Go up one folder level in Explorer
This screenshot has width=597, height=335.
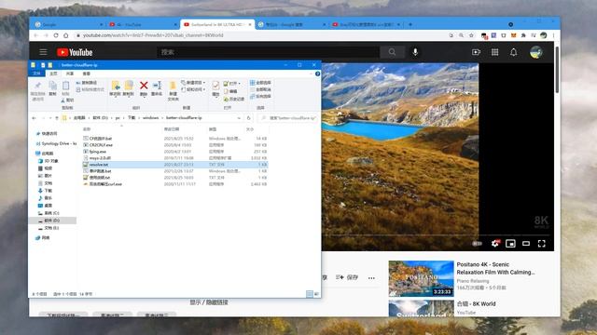coord(57,118)
